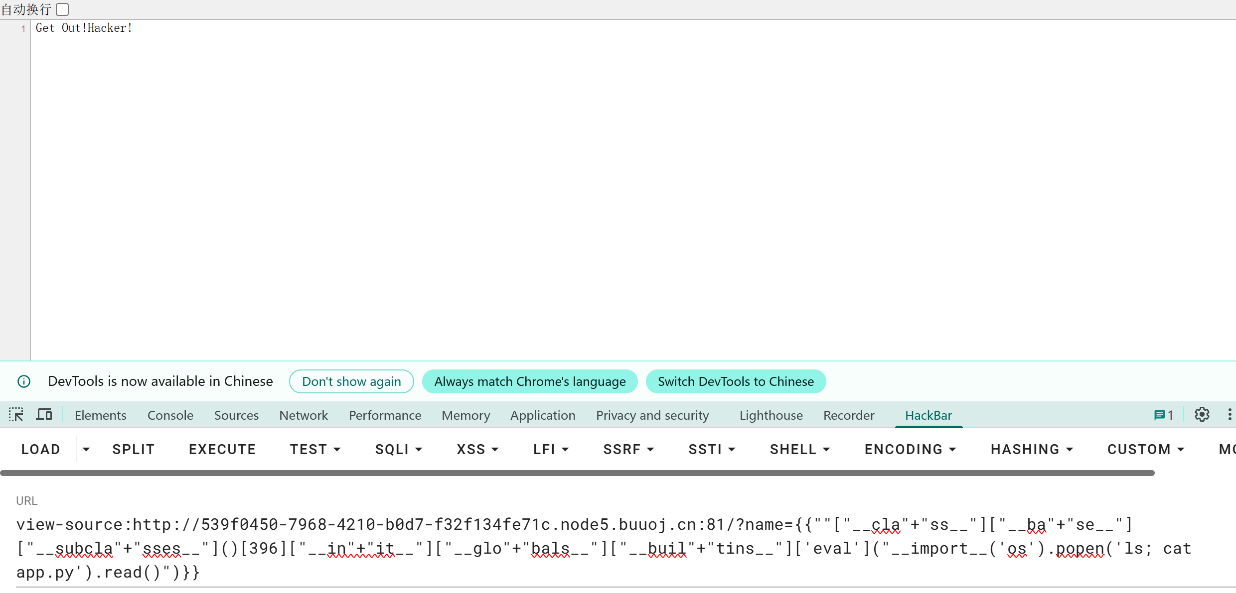Expand the LOAD dropdown arrow
This screenshot has height=593, width=1236.
(x=86, y=449)
